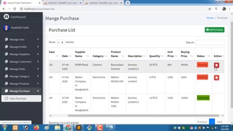Bookmark this page with star icon
233x131 pixels.
210,9
